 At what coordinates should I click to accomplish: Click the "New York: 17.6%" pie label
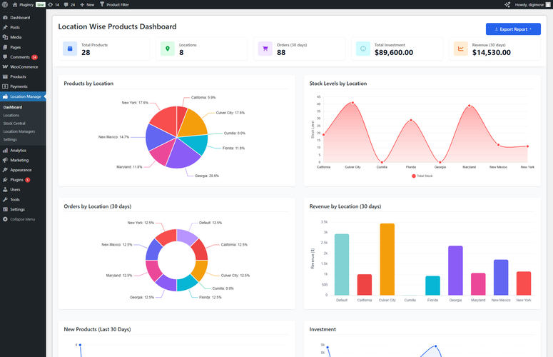tap(135, 103)
